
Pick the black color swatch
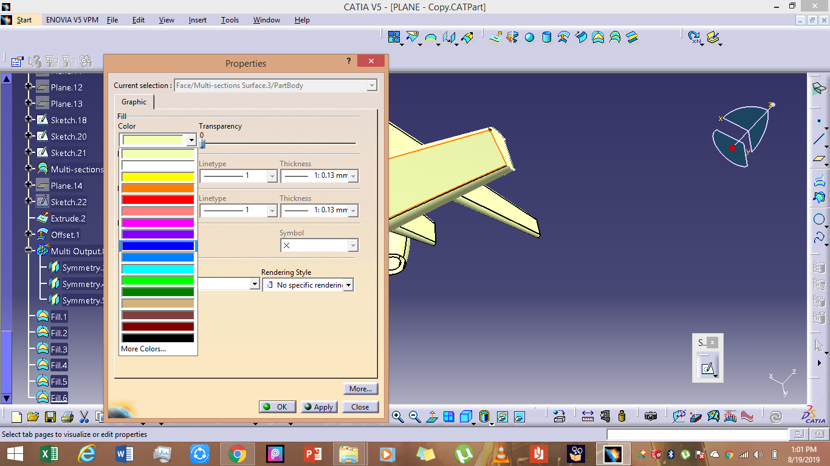(158, 338)
